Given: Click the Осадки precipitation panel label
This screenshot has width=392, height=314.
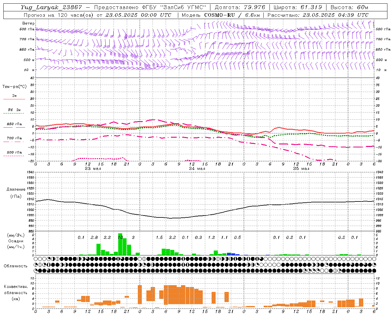Looking at the screenshot, I should tap(16, 241).
